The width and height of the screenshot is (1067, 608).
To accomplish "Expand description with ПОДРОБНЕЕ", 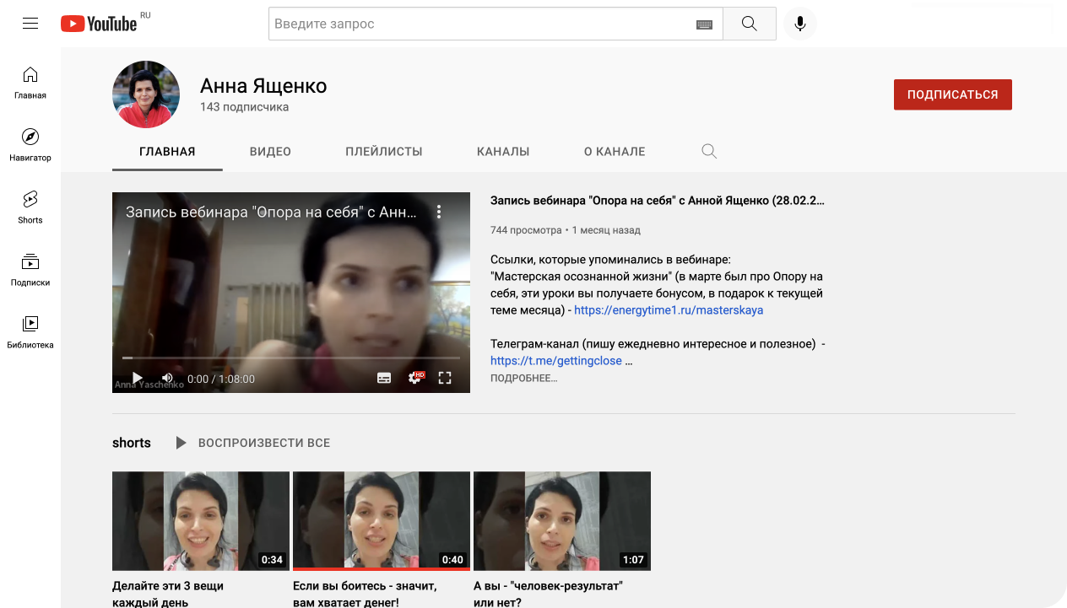I will coord(524,379).
